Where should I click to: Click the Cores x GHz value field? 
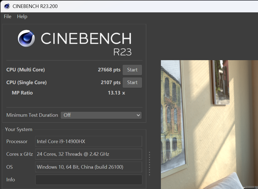tap(89, 154)
